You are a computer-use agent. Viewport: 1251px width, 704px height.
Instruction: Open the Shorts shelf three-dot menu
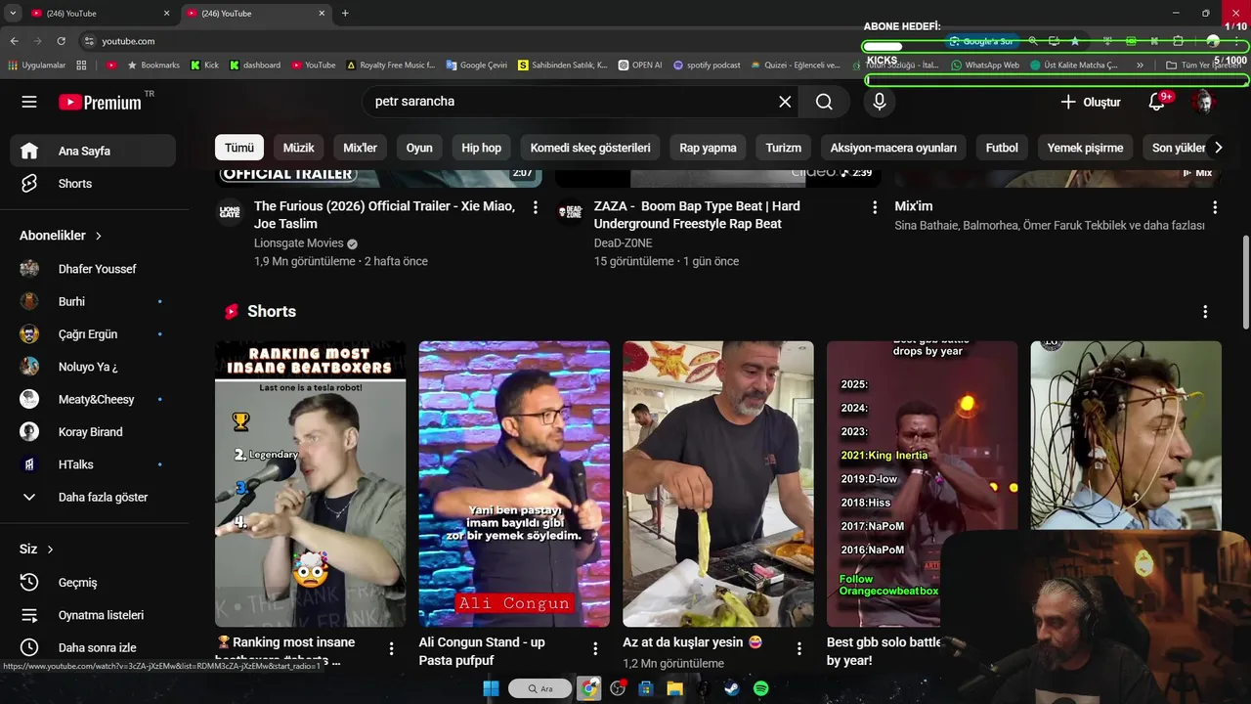pos(1205,311)
